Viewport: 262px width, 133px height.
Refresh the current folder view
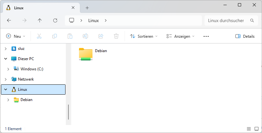(x=55, y=20)
